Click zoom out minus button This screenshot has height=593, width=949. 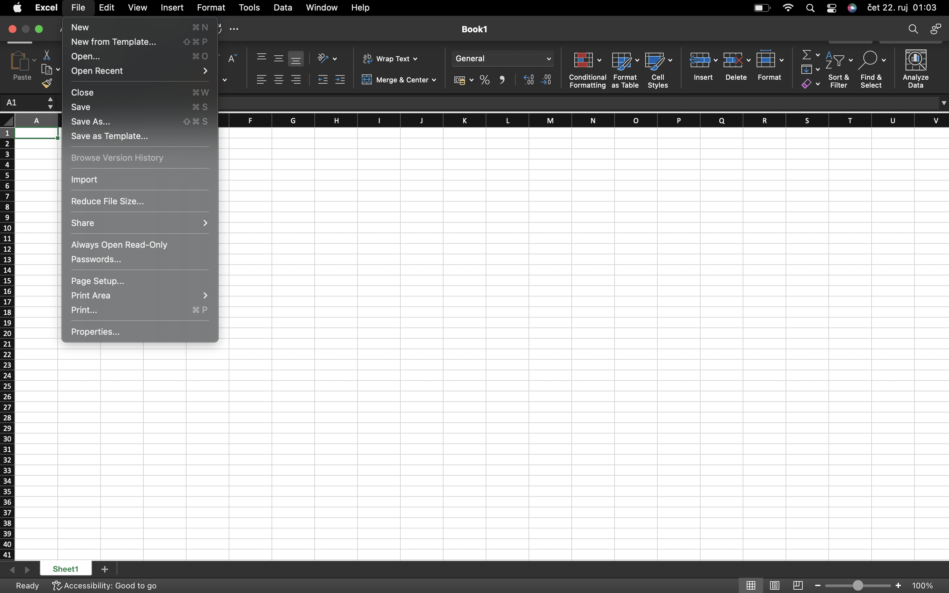[817, 585]
